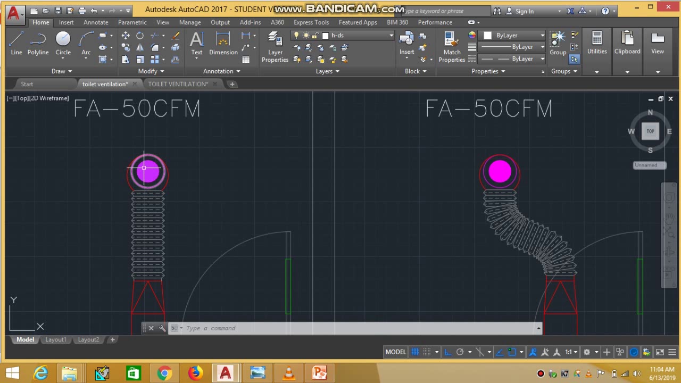Choose the Arc tool
The image size is (681, 383).
click(x=86, y=43)
